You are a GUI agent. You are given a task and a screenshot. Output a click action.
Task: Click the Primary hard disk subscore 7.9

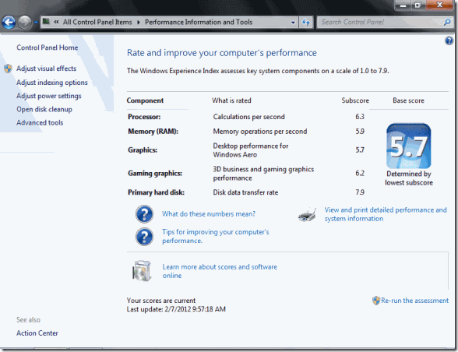click(x=360, y=192)
